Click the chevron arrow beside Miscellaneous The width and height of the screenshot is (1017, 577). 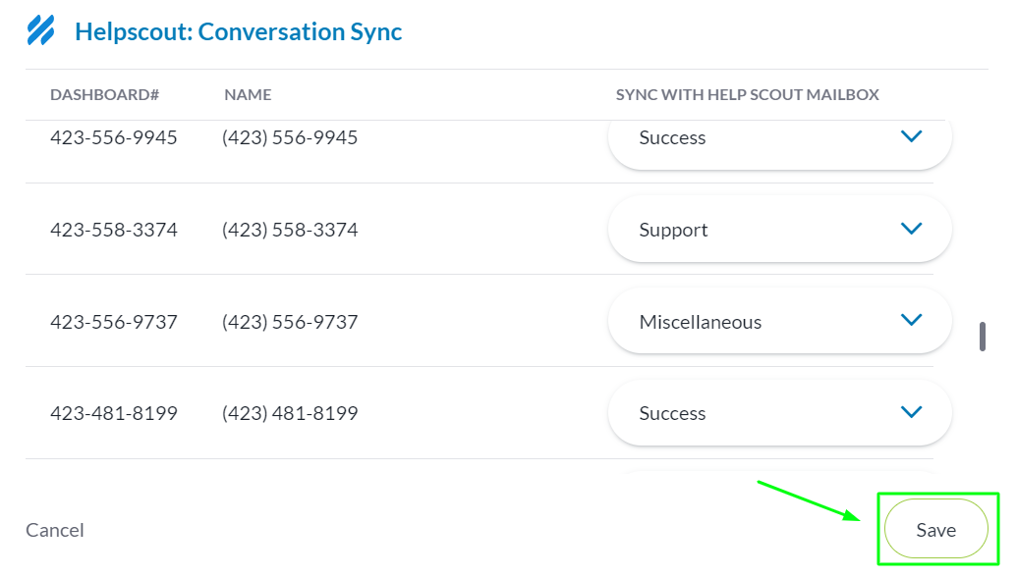pos(911,320)
